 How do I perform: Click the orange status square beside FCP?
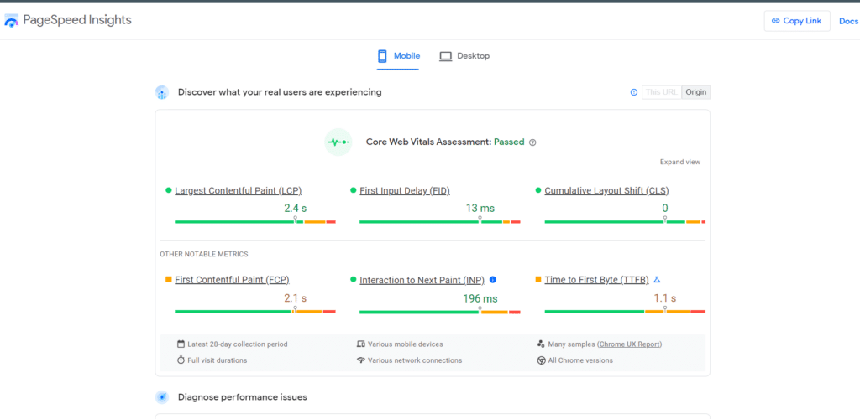pos(168,280)
